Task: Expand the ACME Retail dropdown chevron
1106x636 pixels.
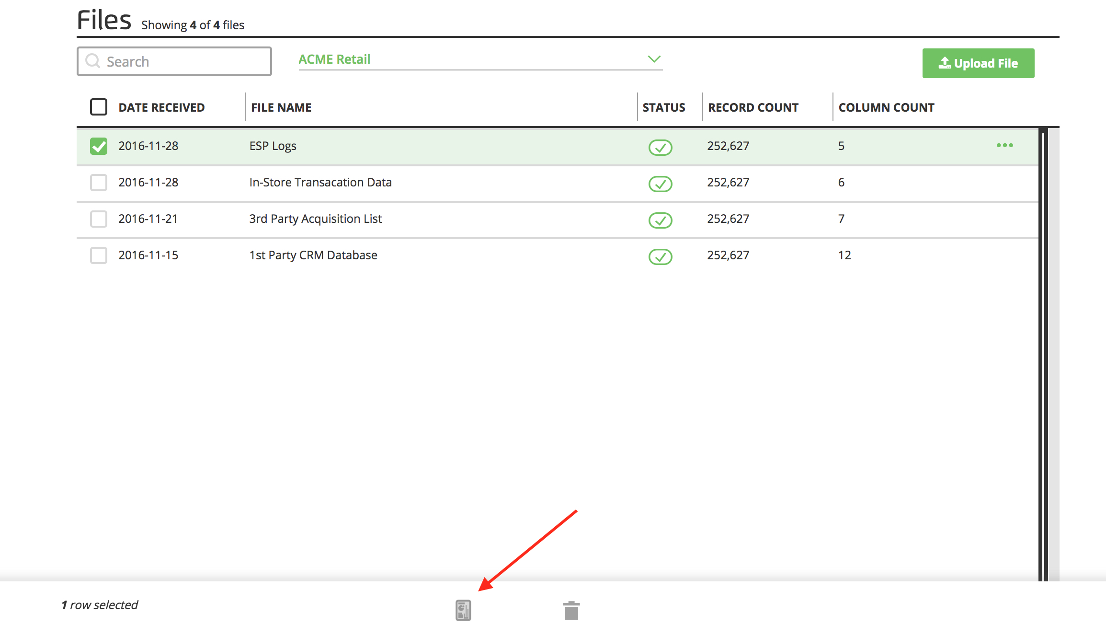Action: click(654, 59)
